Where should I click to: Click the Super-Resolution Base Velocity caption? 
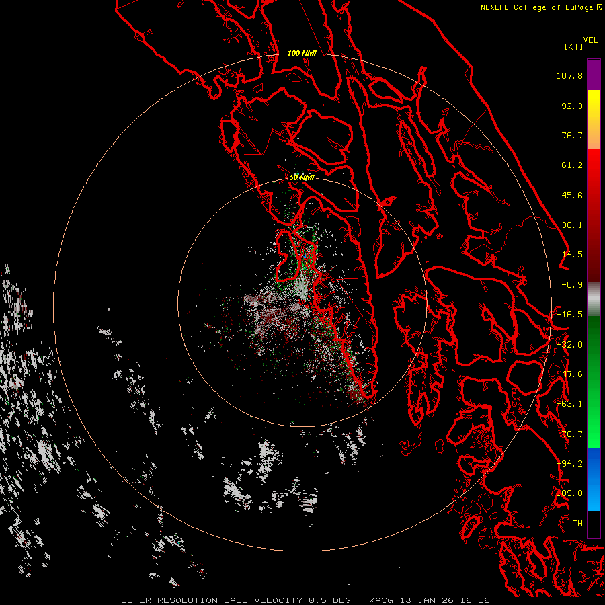coord(306,600)
